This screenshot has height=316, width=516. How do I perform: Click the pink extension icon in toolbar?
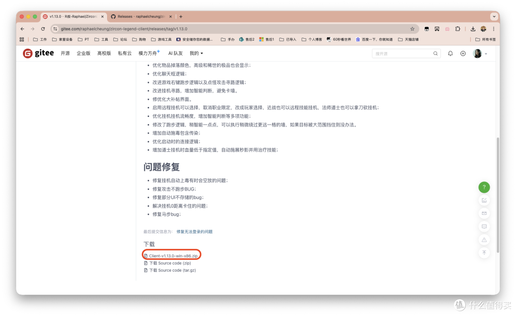[447, 29]
